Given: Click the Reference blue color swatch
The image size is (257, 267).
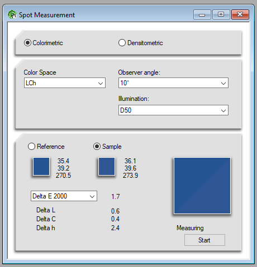Looking at the screenshot, I should 41,167.
